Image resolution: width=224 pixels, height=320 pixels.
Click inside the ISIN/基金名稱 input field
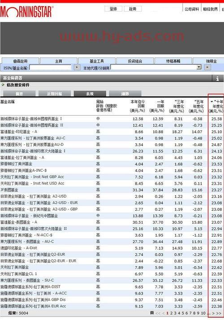click(x=51, y=67)
